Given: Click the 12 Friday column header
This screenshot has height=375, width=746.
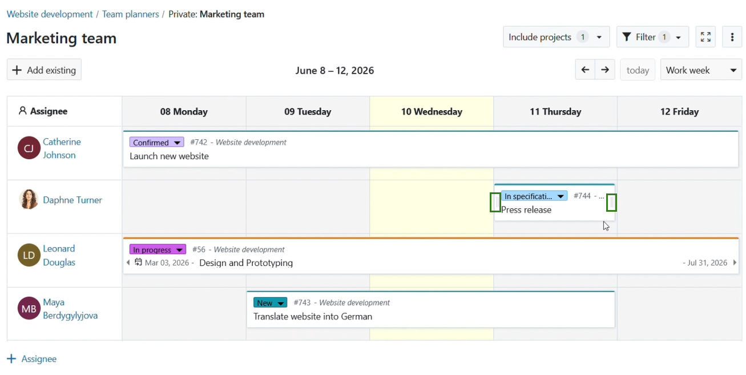Looking at the screenshot, I should coord(679,111).
